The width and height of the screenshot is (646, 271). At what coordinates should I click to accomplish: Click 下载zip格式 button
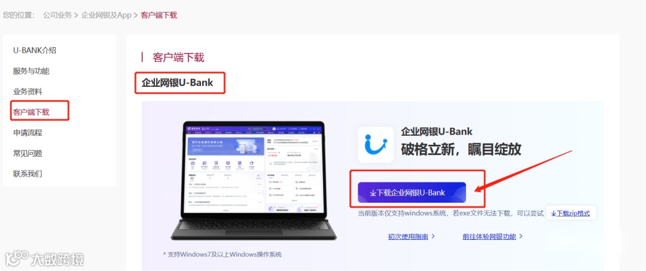(571, 214)
